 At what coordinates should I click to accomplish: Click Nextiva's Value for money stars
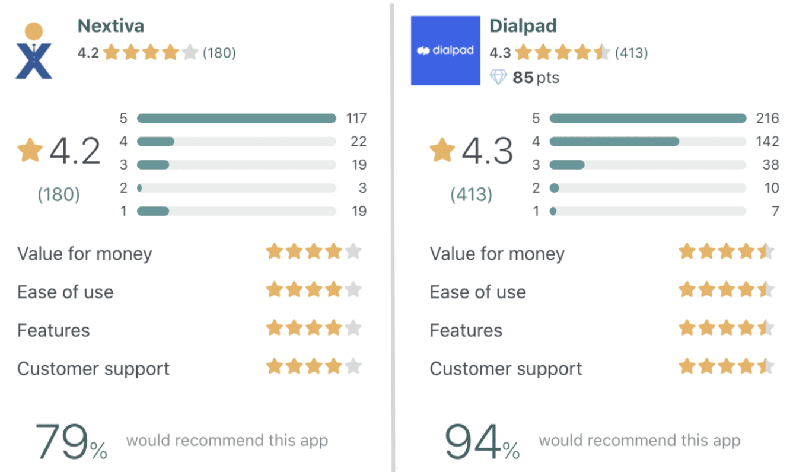point(314,251)
